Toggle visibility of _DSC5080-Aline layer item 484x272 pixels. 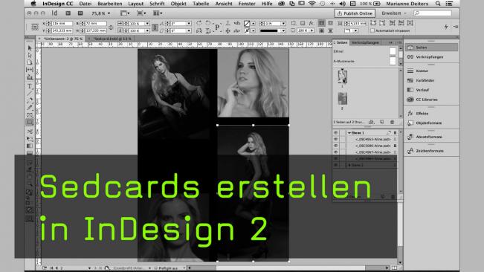point(336,146)
